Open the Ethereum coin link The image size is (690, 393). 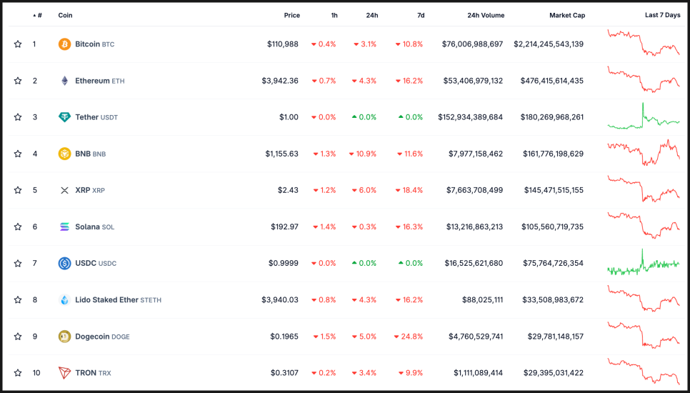tap(92, 81)
